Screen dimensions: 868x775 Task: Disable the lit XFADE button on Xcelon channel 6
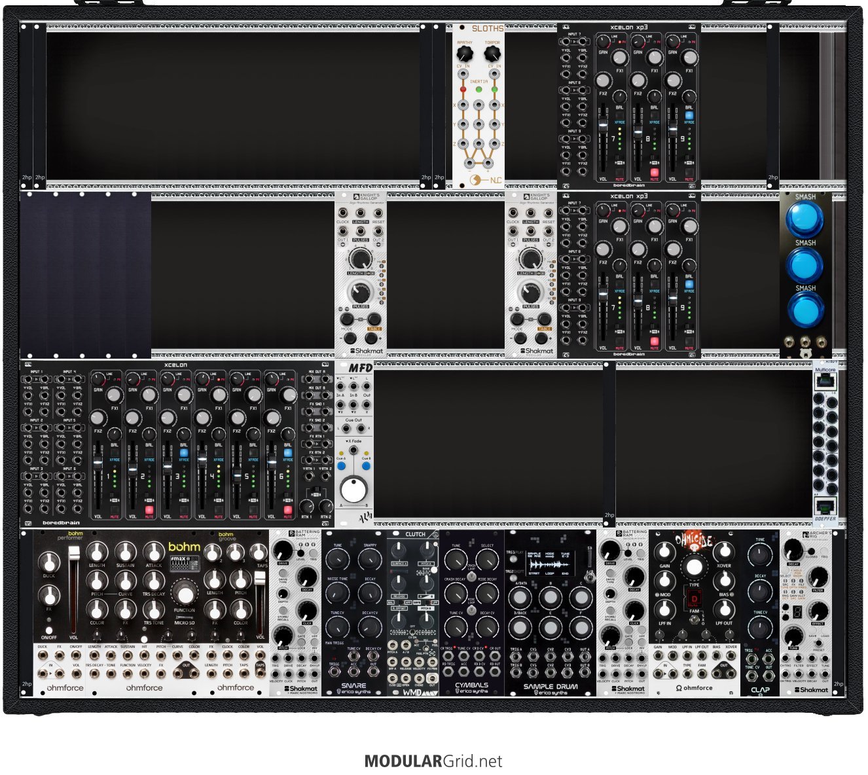click(x=288, y=452)
